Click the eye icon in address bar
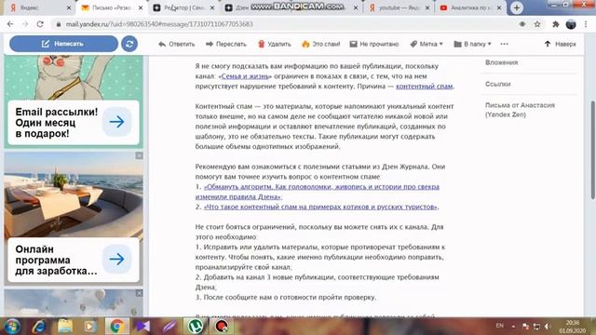 click(x=522, y=24)
